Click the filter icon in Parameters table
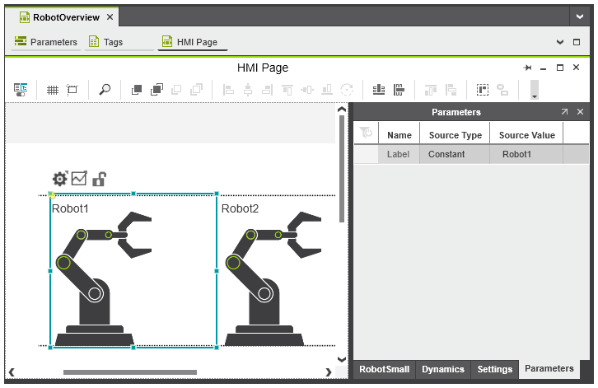This screenshot has height=388, width=598. pyautogui.click(x=367, y=133)
